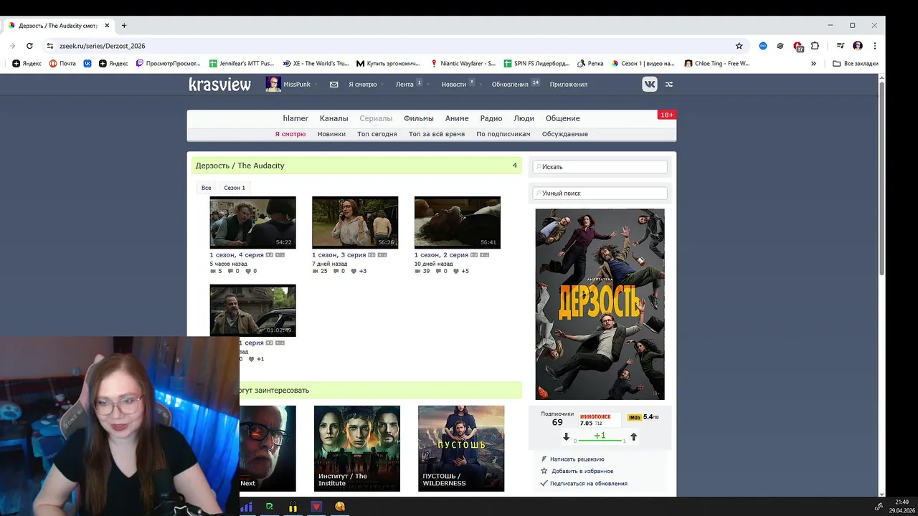Screen dimensions: 918x516
Task: Open the Радио section
Action: tap(491, 118)
